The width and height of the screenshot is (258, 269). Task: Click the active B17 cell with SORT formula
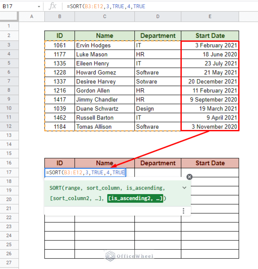coord(85,172)
